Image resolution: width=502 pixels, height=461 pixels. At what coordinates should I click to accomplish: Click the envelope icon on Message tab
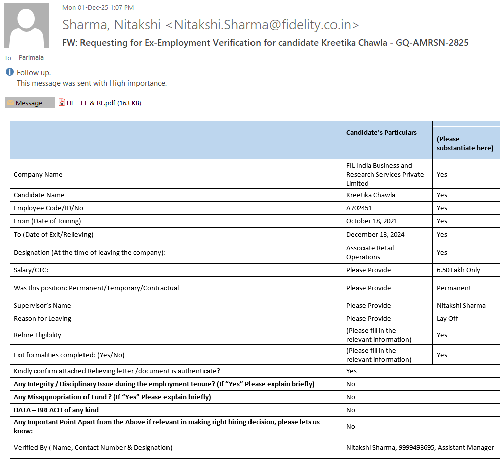[x=10, y=103]
